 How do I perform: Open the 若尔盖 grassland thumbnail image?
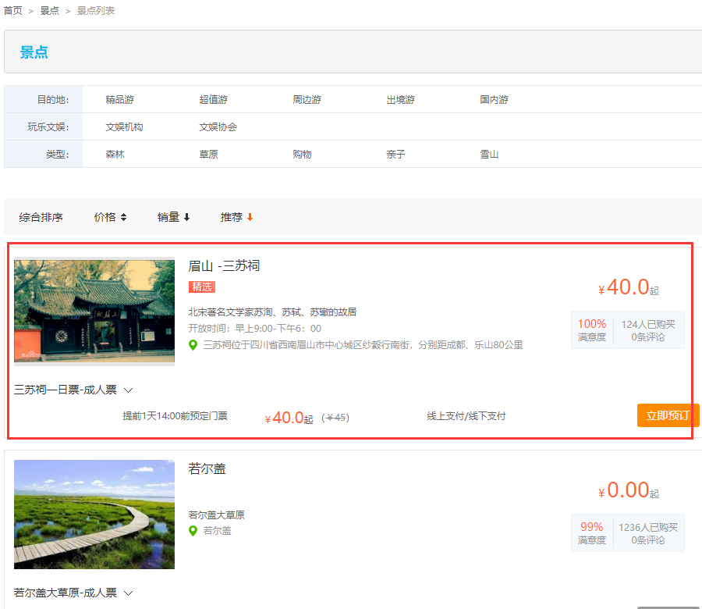click(x=94, y=515)
